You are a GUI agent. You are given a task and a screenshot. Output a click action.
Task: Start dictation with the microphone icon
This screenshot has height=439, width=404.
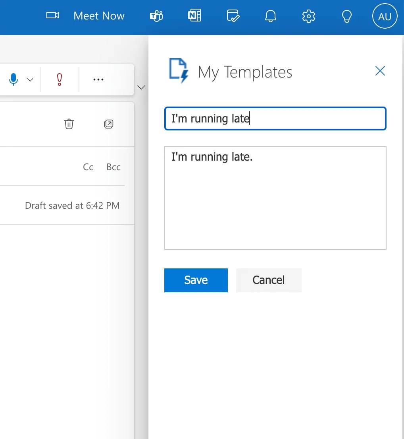(13, 79)
